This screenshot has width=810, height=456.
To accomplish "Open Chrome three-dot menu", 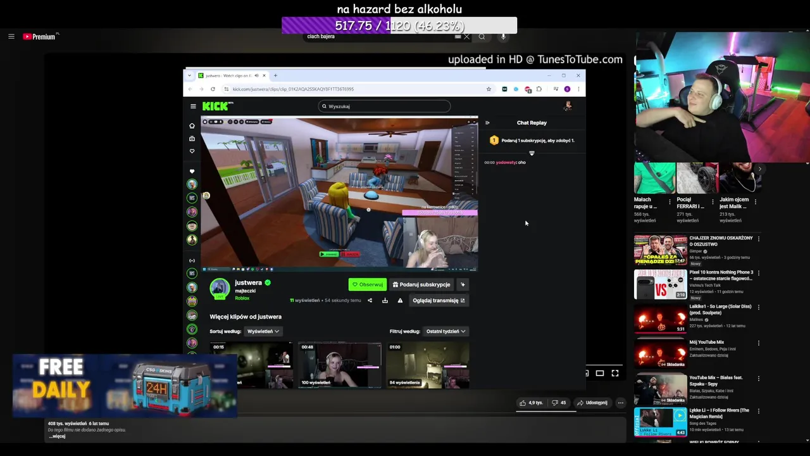I will click(x=578, y=89).
